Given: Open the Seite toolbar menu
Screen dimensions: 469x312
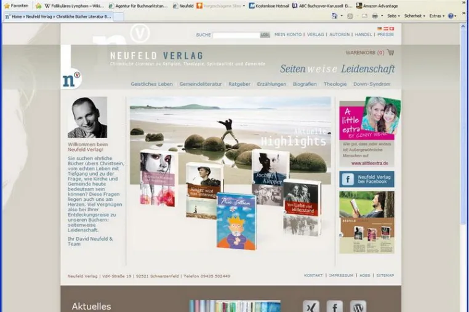Looking at the screenshot, I should tap(393, 16).
